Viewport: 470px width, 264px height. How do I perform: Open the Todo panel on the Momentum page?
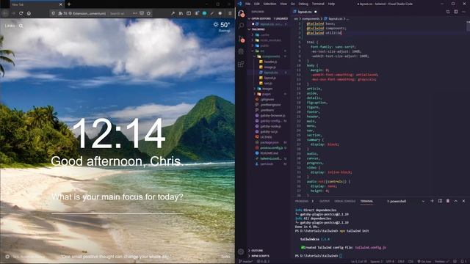point(225,257)
